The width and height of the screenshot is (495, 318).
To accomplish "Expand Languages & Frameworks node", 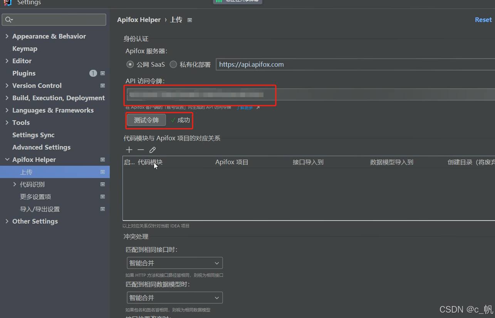I will (7, 110).
